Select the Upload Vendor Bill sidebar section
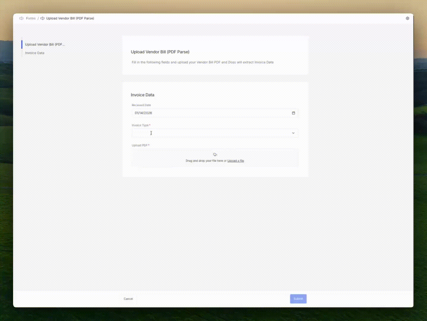This screenshot has width=427, height=321. [x=45, y=44]
